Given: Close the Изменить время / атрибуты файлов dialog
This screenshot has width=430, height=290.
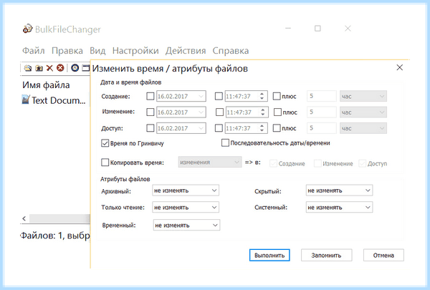Looking at the screenshot, I should pos(400,67).
